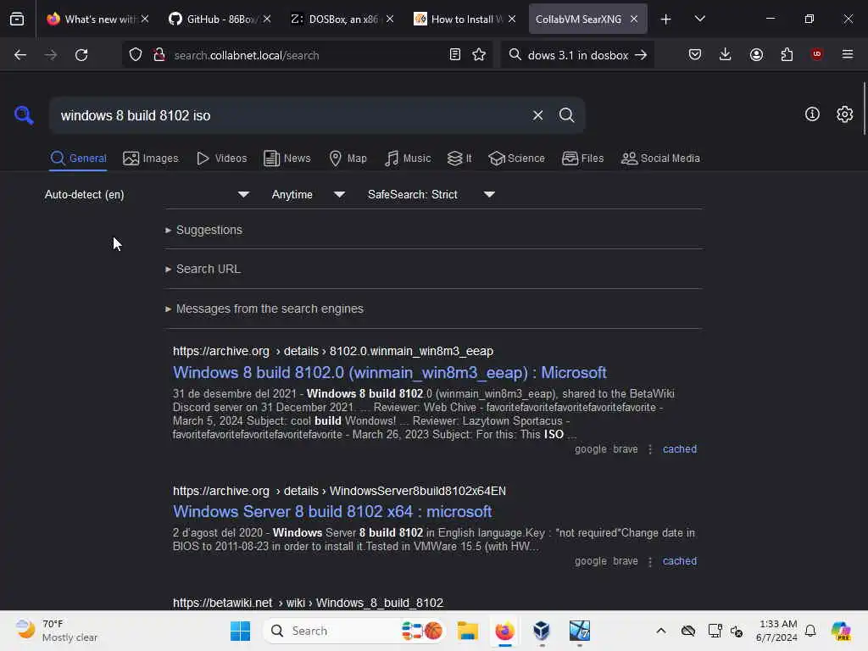The height and width of the screenshot is (651, 868).
Task: Click SearXNG logo magnifier
Action: pos(23,115)
